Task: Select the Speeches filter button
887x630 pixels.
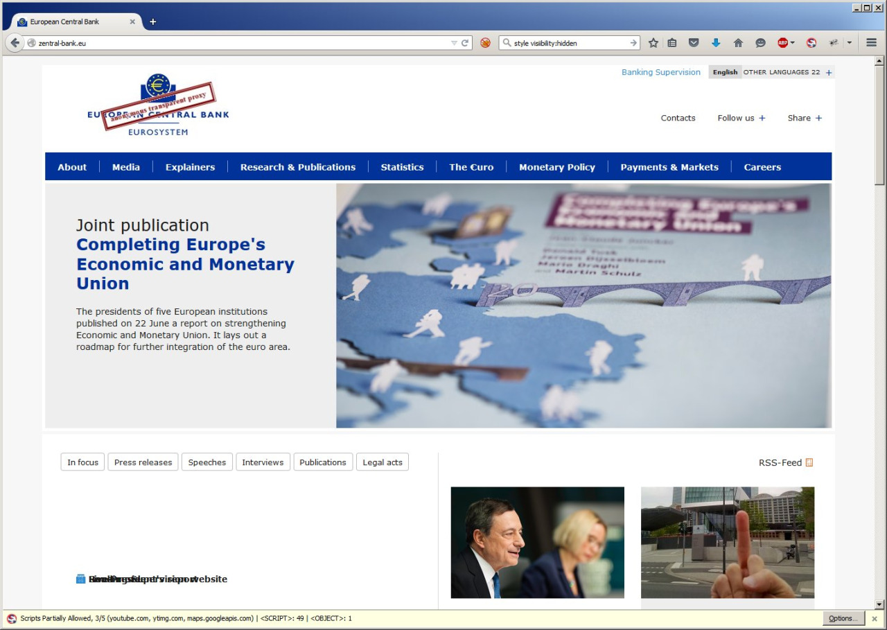Action: tap(207, 462)
